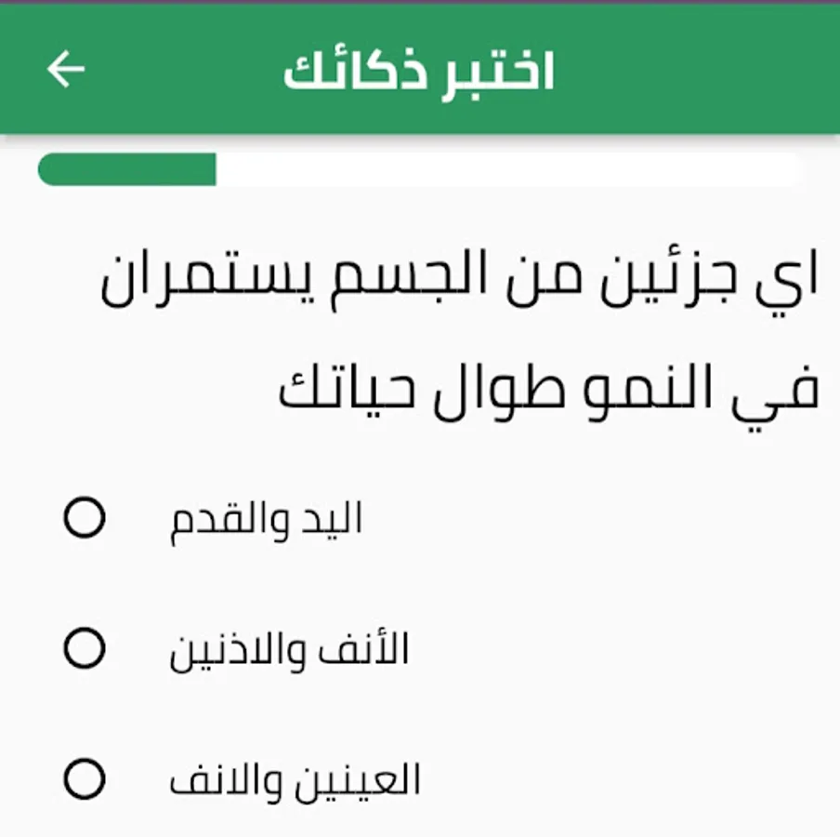Click the العينين والانف answer text
The height and width of the screenshot is (837, 840).
[295, 779]
